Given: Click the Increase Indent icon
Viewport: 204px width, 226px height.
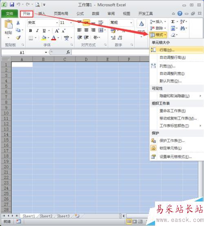Looking at the screenshot, I should pyautogui.click(x=86, y=38).
